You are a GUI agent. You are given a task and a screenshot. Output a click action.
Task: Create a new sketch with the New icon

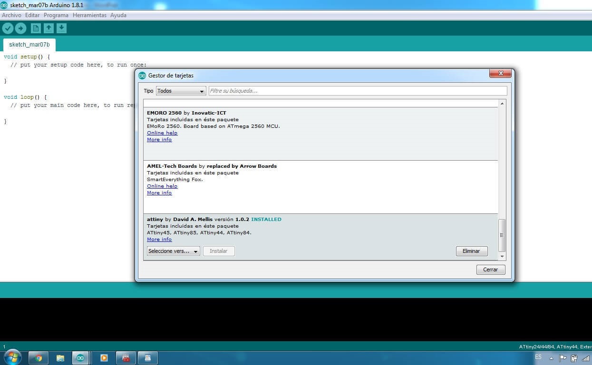[36, 29]
